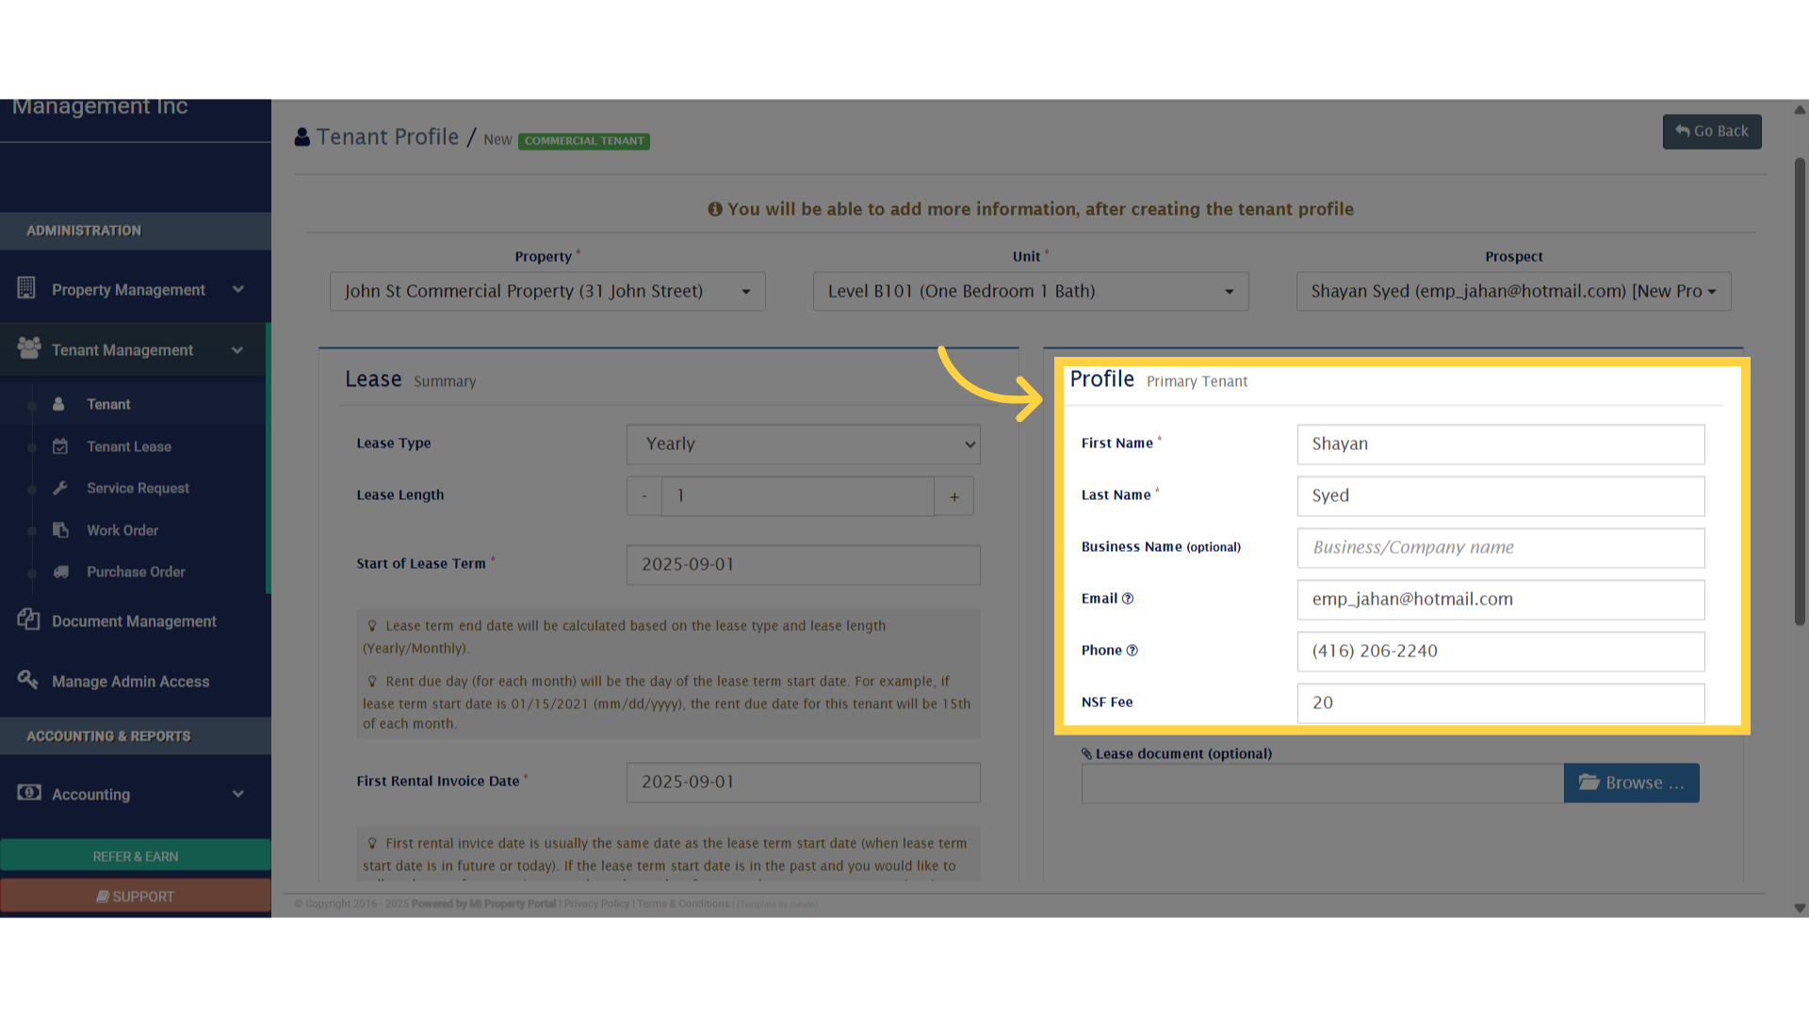Select Property Management in the sidebar
1809x1017 pixels.
point(128,289)
